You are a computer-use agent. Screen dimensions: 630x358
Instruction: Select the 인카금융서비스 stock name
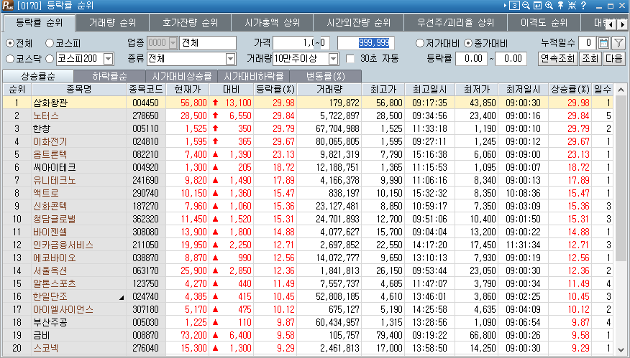63,245
